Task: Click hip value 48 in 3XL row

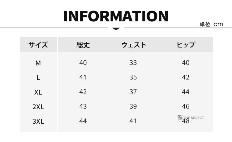Action: pyautogui.click(x=186, y=121)
